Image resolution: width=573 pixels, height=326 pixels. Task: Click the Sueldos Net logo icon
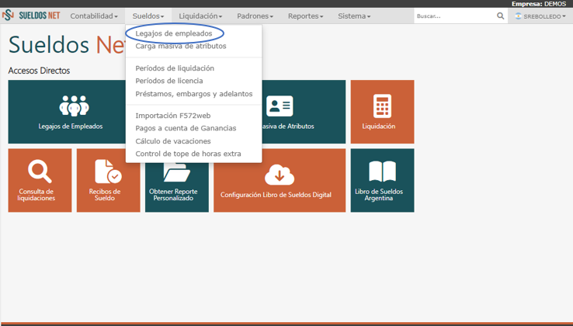8,16
